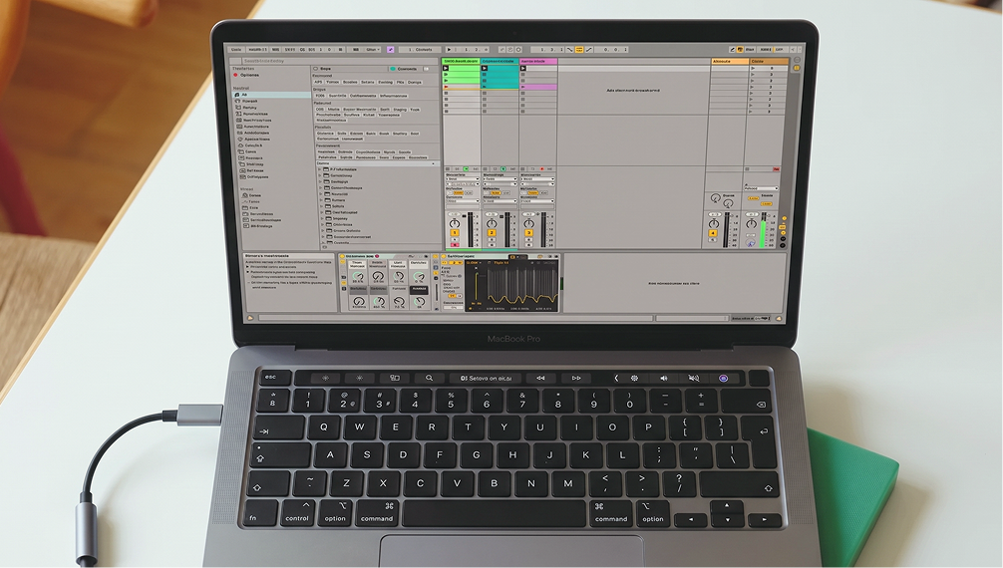Toggle the yellow power button of the macro rack device

coord(342,256)
